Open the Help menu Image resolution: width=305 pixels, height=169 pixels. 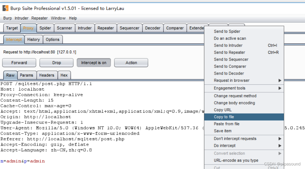coord(73,18)
